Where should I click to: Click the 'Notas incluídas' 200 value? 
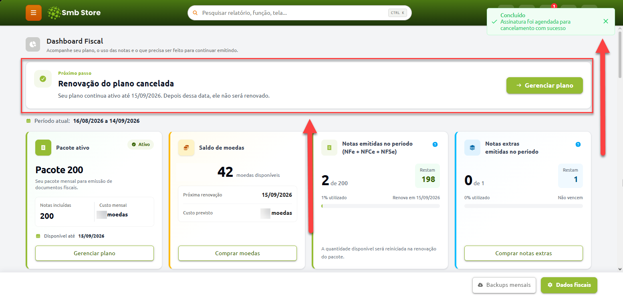coord(47,216)
